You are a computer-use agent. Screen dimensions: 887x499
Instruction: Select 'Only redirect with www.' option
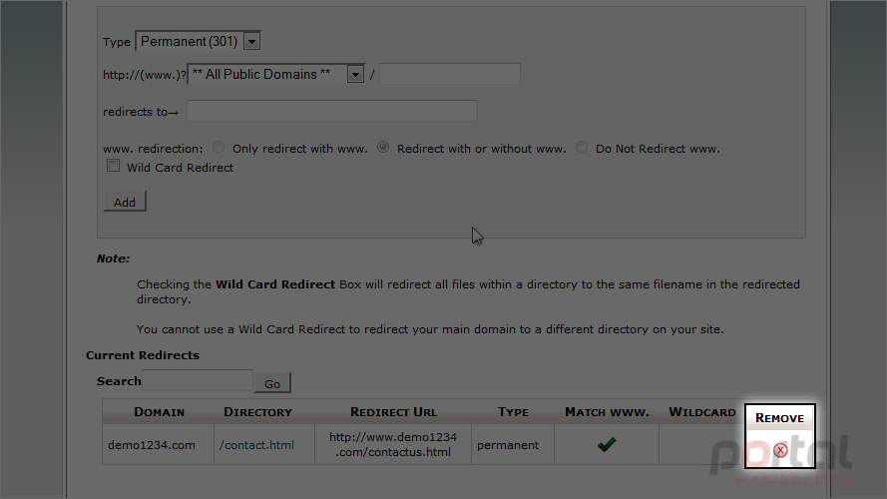click(219, 147)
